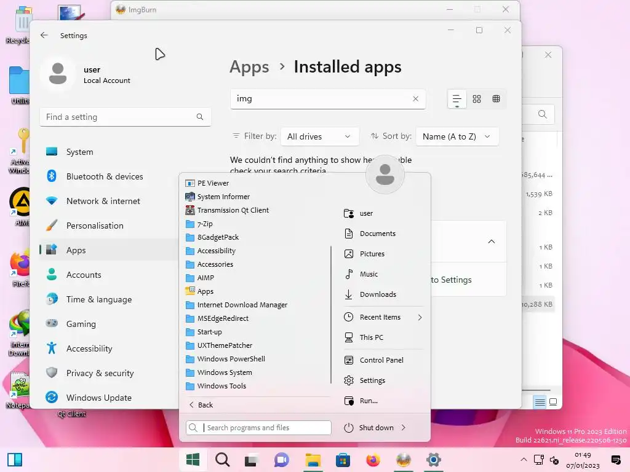Go Back in the start menu programs list
Viewport: 630px width, 472px height.
click(x=201, y=404)
